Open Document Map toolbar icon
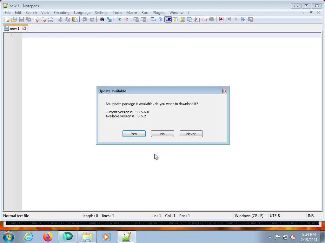325x243 pixels. pos(182,19)
